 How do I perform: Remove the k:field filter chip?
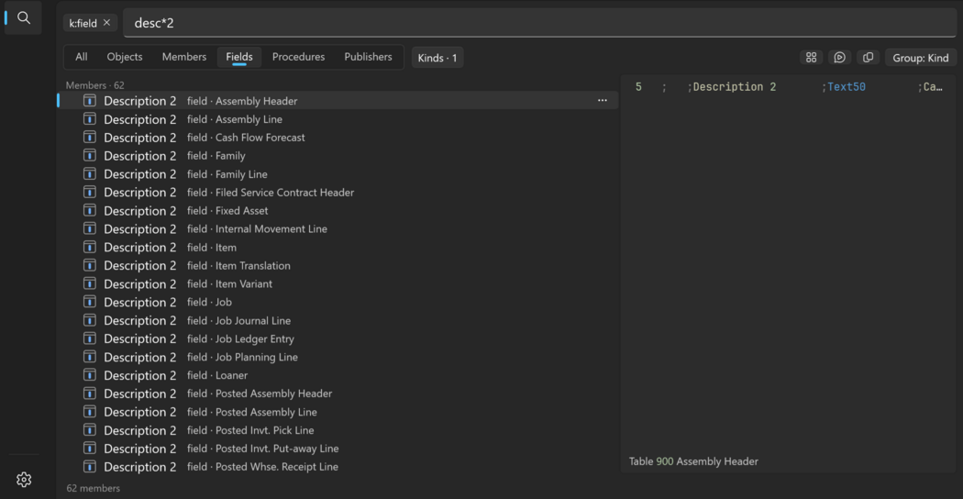pos(106,23)
